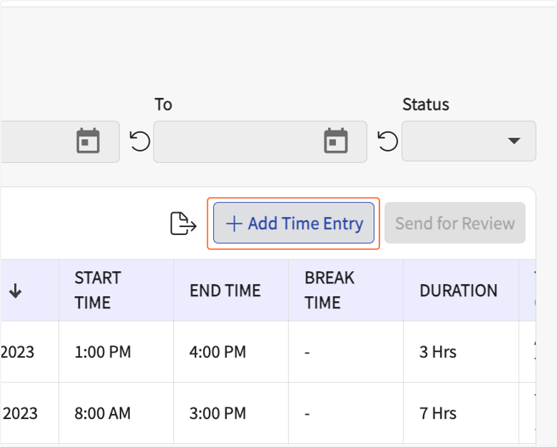Click the BREAK TIME column header
Viewport: 557px width, 447px height.
(346, 290)
